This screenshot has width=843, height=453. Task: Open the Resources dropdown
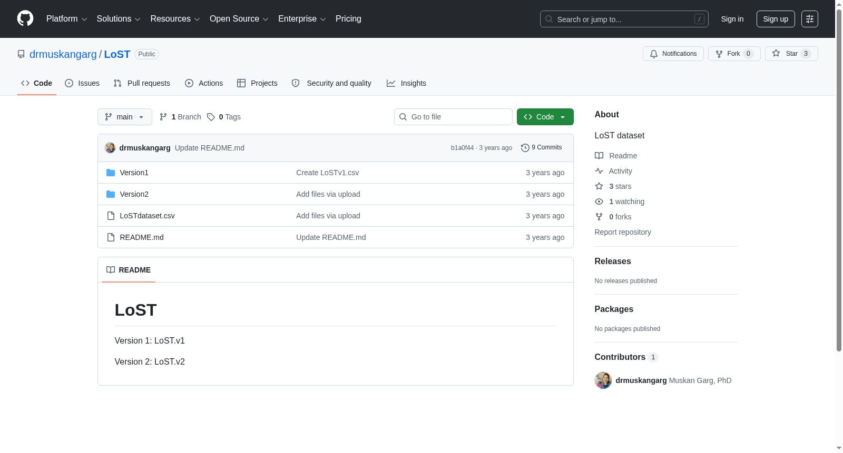(x=175, y=19)
